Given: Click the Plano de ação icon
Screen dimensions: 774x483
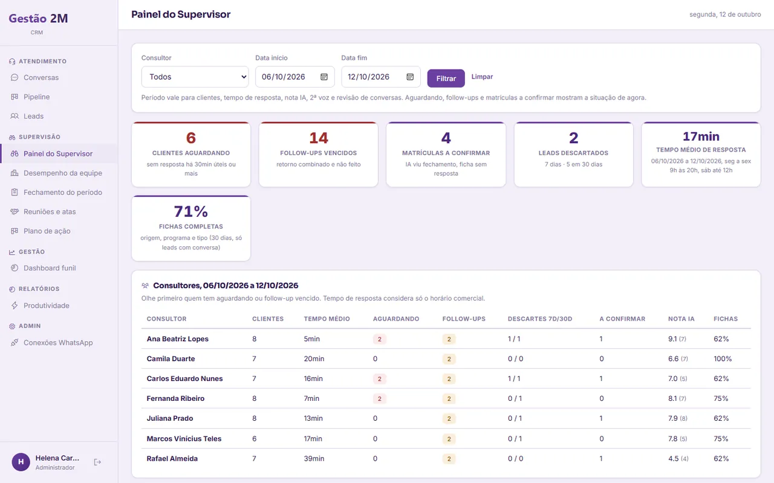Looking at the screenshot, I should tap(15, 231).
